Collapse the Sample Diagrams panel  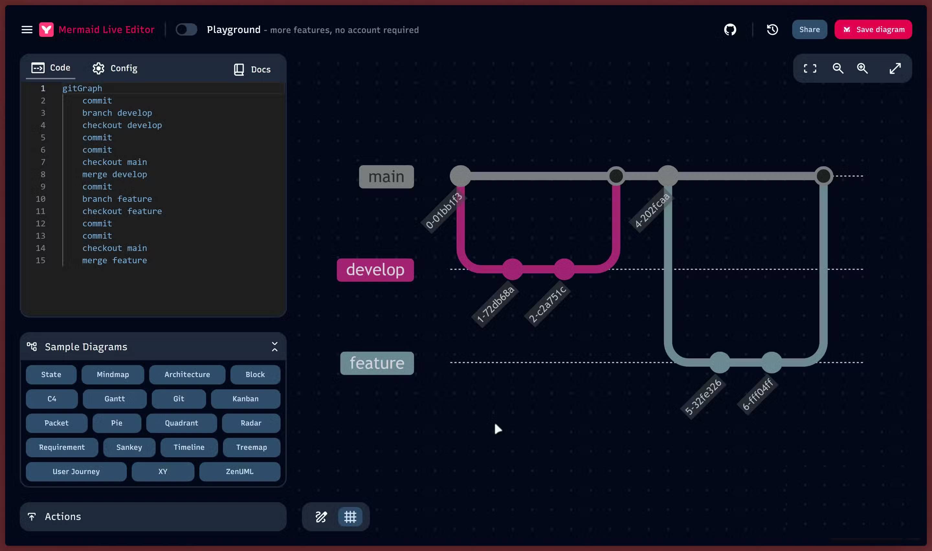coord(274,346)
